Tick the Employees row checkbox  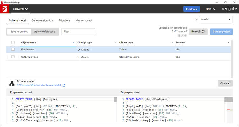tap(13, 50)
